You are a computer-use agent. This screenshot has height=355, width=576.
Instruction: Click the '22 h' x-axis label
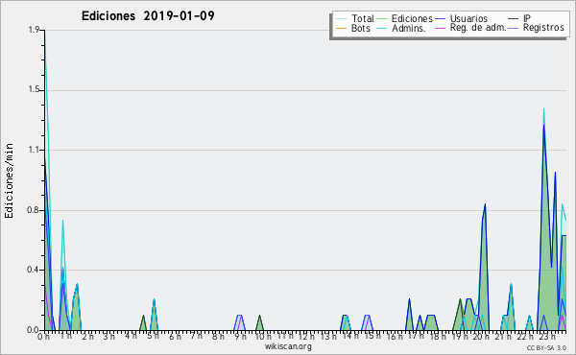coord(525,336)
